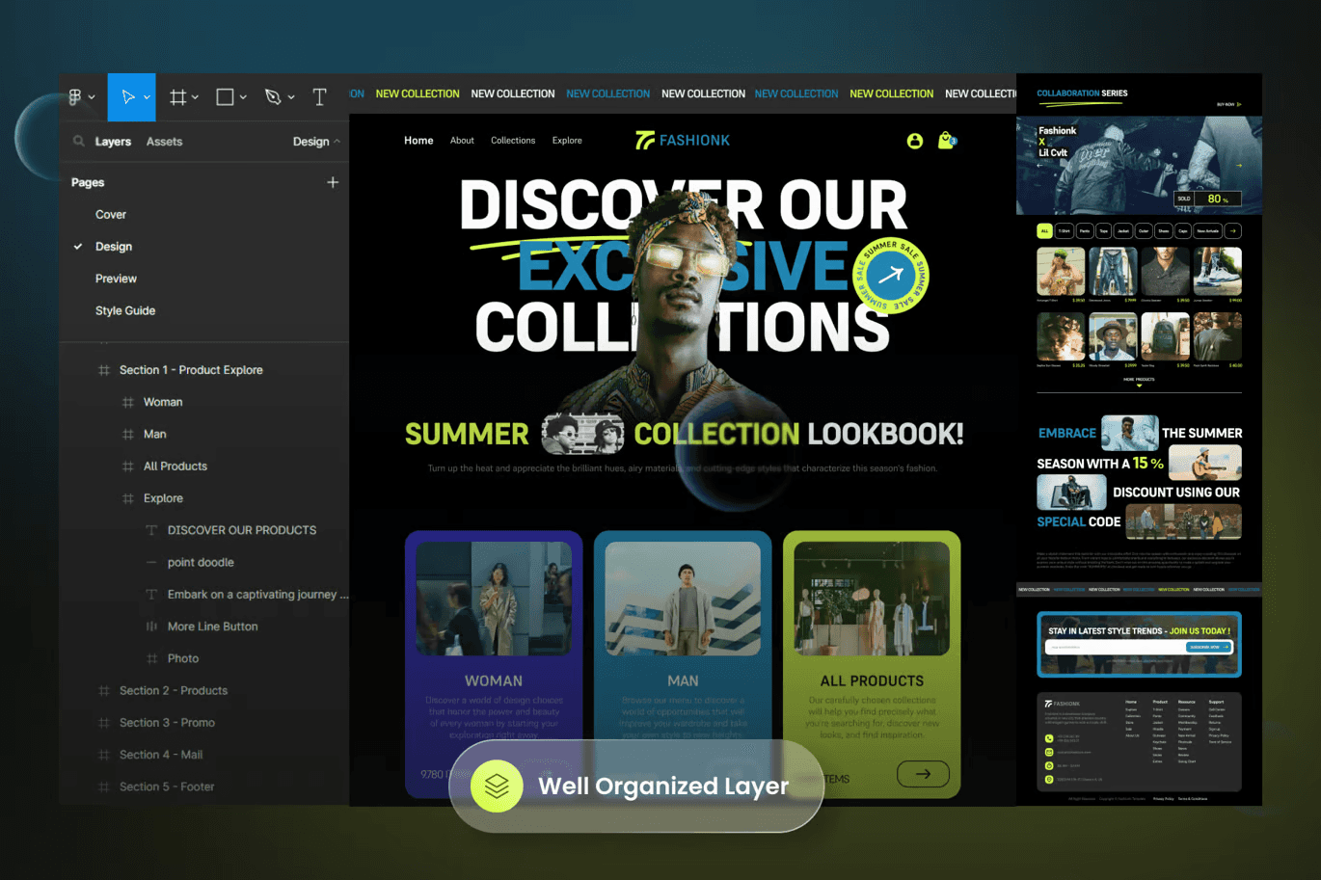Click the frame icon beside All Products layer
1321x880 pixels.
(128, 467)
